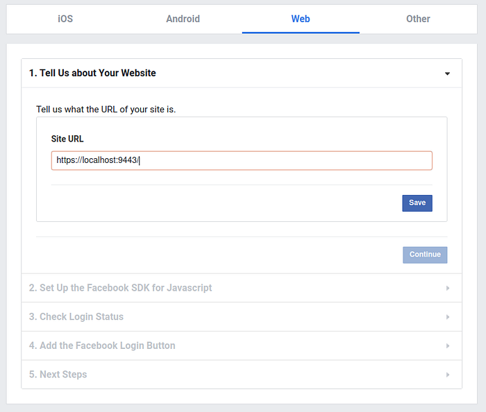Open the Other platform tab
This screenshot has width=486, height=412.
point(418,19)
